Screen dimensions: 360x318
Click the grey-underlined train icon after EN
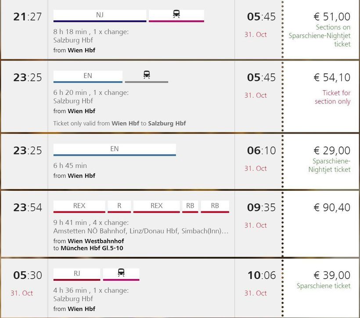click(x=147, y=75)
